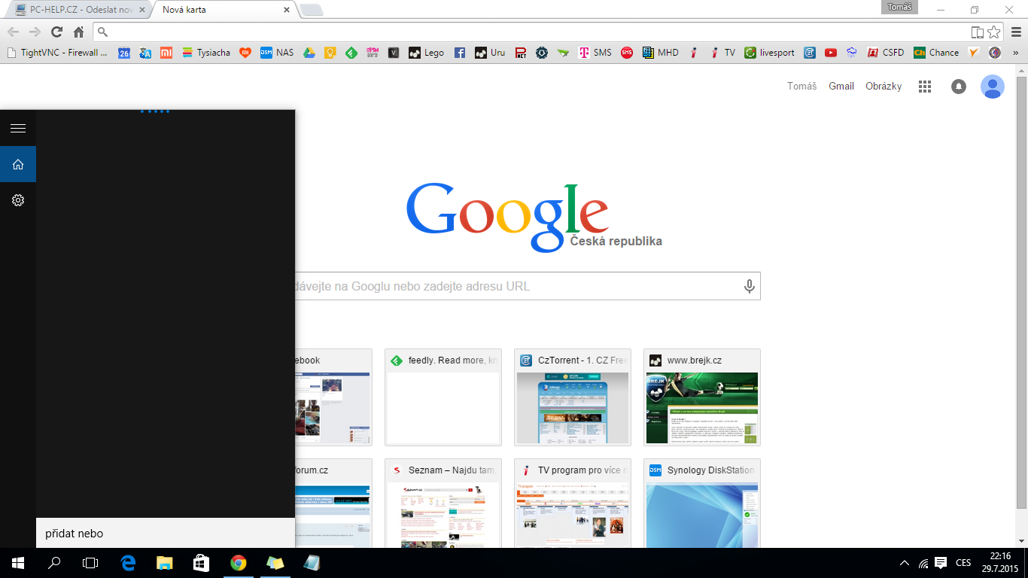Open the www.brejk.cz thumbnail
The height and width of the screenshot is (578, 1028).
pyautogui.click(x=702, y=397)
